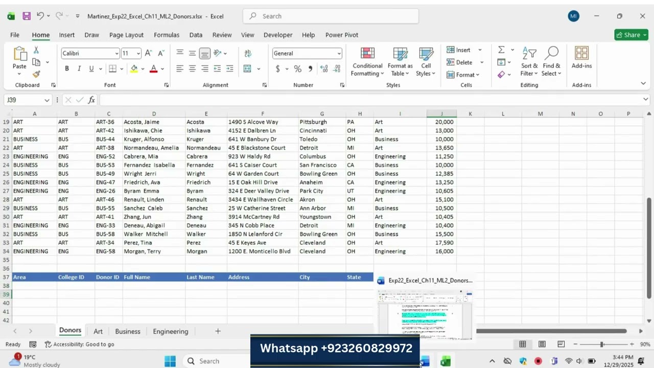Screen dimensions: 654x368
Task: Click the Copy icon in Clipboard group
Action: [36, 62]
